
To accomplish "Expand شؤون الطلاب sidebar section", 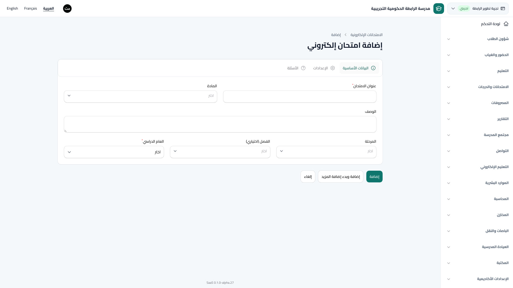I will pos(478,39).
